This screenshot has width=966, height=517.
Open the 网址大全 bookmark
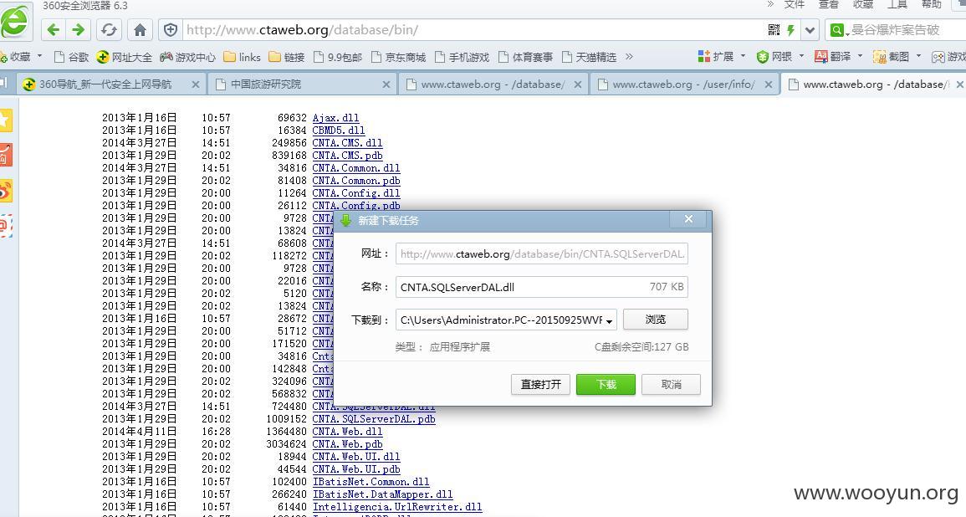[x=125, y=57]
